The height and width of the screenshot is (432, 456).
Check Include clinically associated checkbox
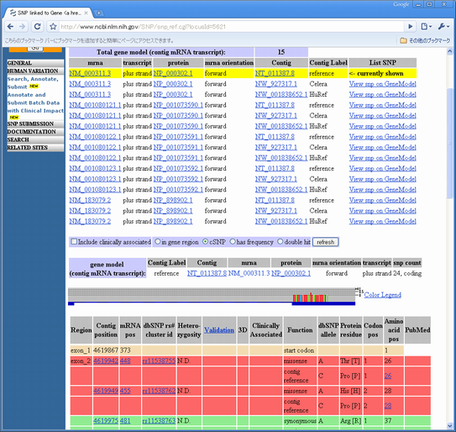point(74,241)
